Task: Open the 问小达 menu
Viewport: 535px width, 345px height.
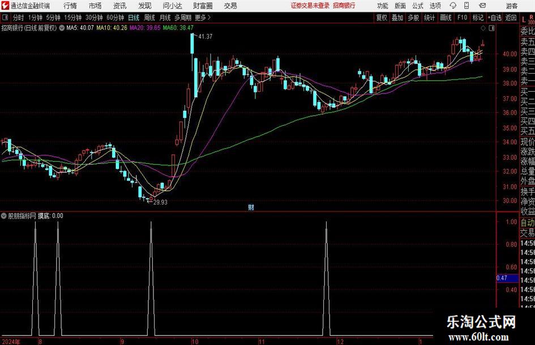Action: (172, 6)
